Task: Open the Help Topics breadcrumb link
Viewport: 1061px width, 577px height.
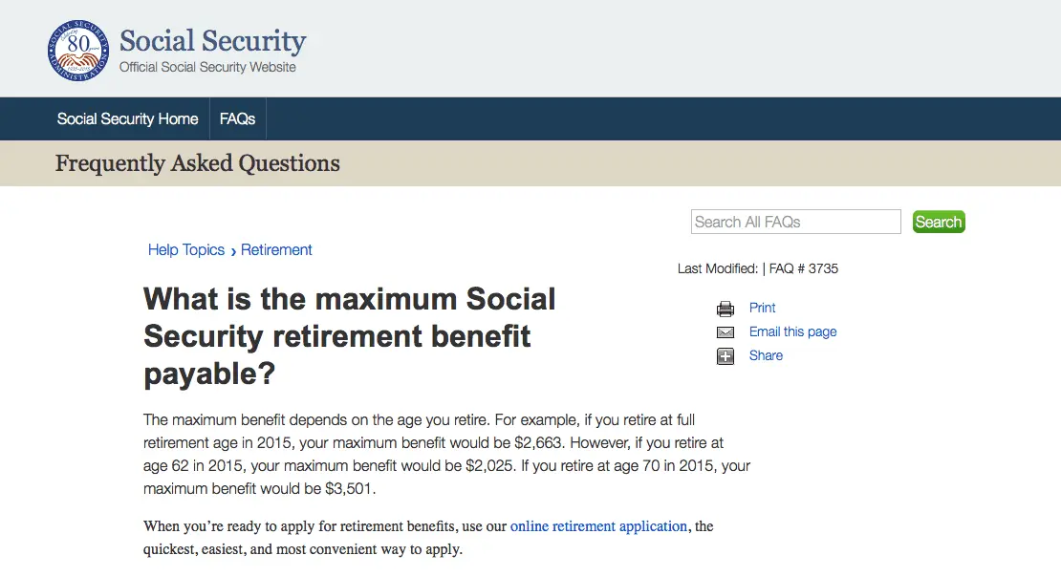Action: pos(186,250)
